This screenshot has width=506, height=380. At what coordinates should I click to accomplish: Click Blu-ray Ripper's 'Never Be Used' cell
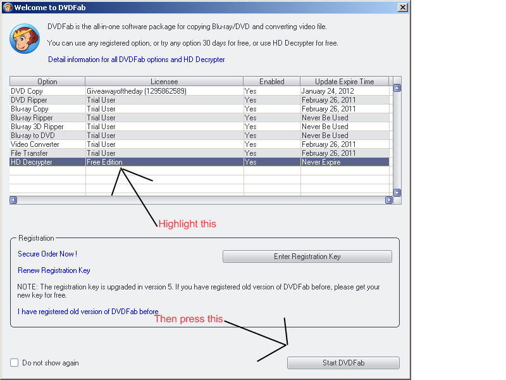pyautogui.click(x=345, y=118)
